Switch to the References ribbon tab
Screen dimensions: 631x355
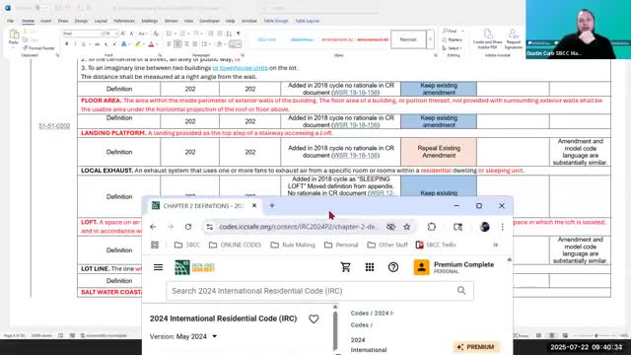(124, 21)
